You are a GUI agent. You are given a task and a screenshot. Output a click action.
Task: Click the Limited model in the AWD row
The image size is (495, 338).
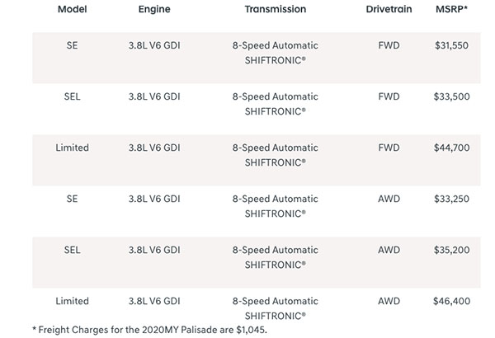72,301
